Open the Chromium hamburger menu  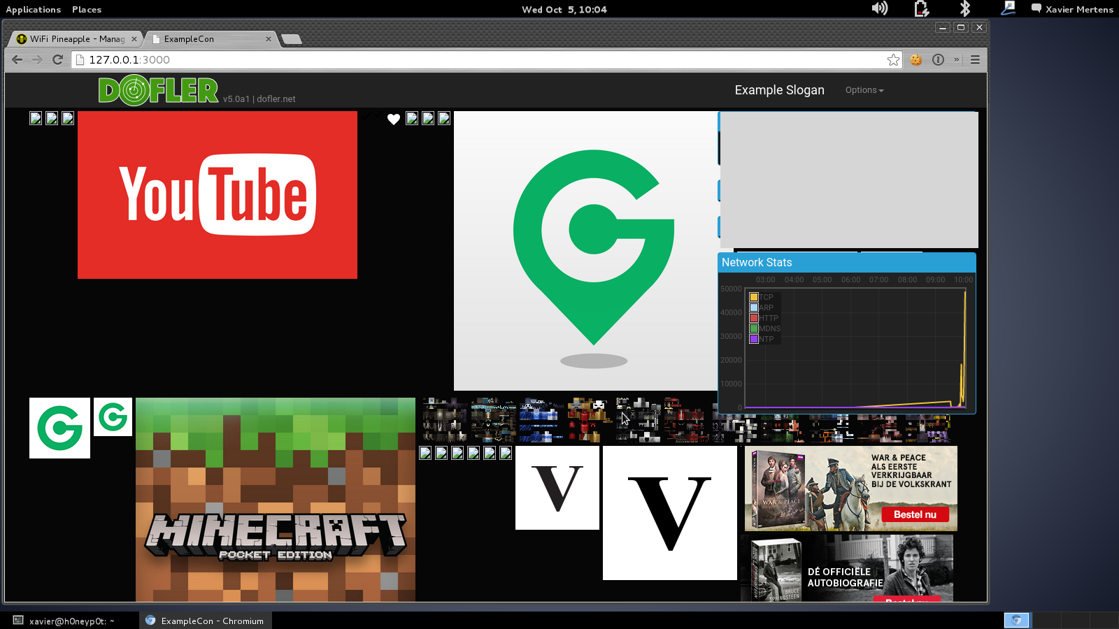pos(975,60)
